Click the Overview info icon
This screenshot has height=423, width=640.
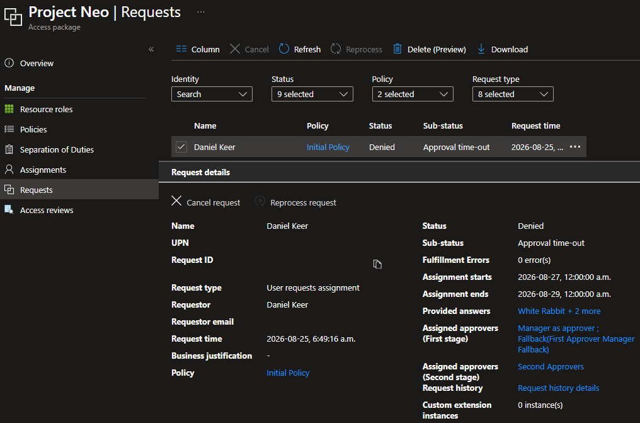tap(9, 63)
